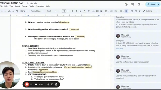Stop the screen recording
The width and height of the screenshot is (161, 90).
[x=27, y=84]
